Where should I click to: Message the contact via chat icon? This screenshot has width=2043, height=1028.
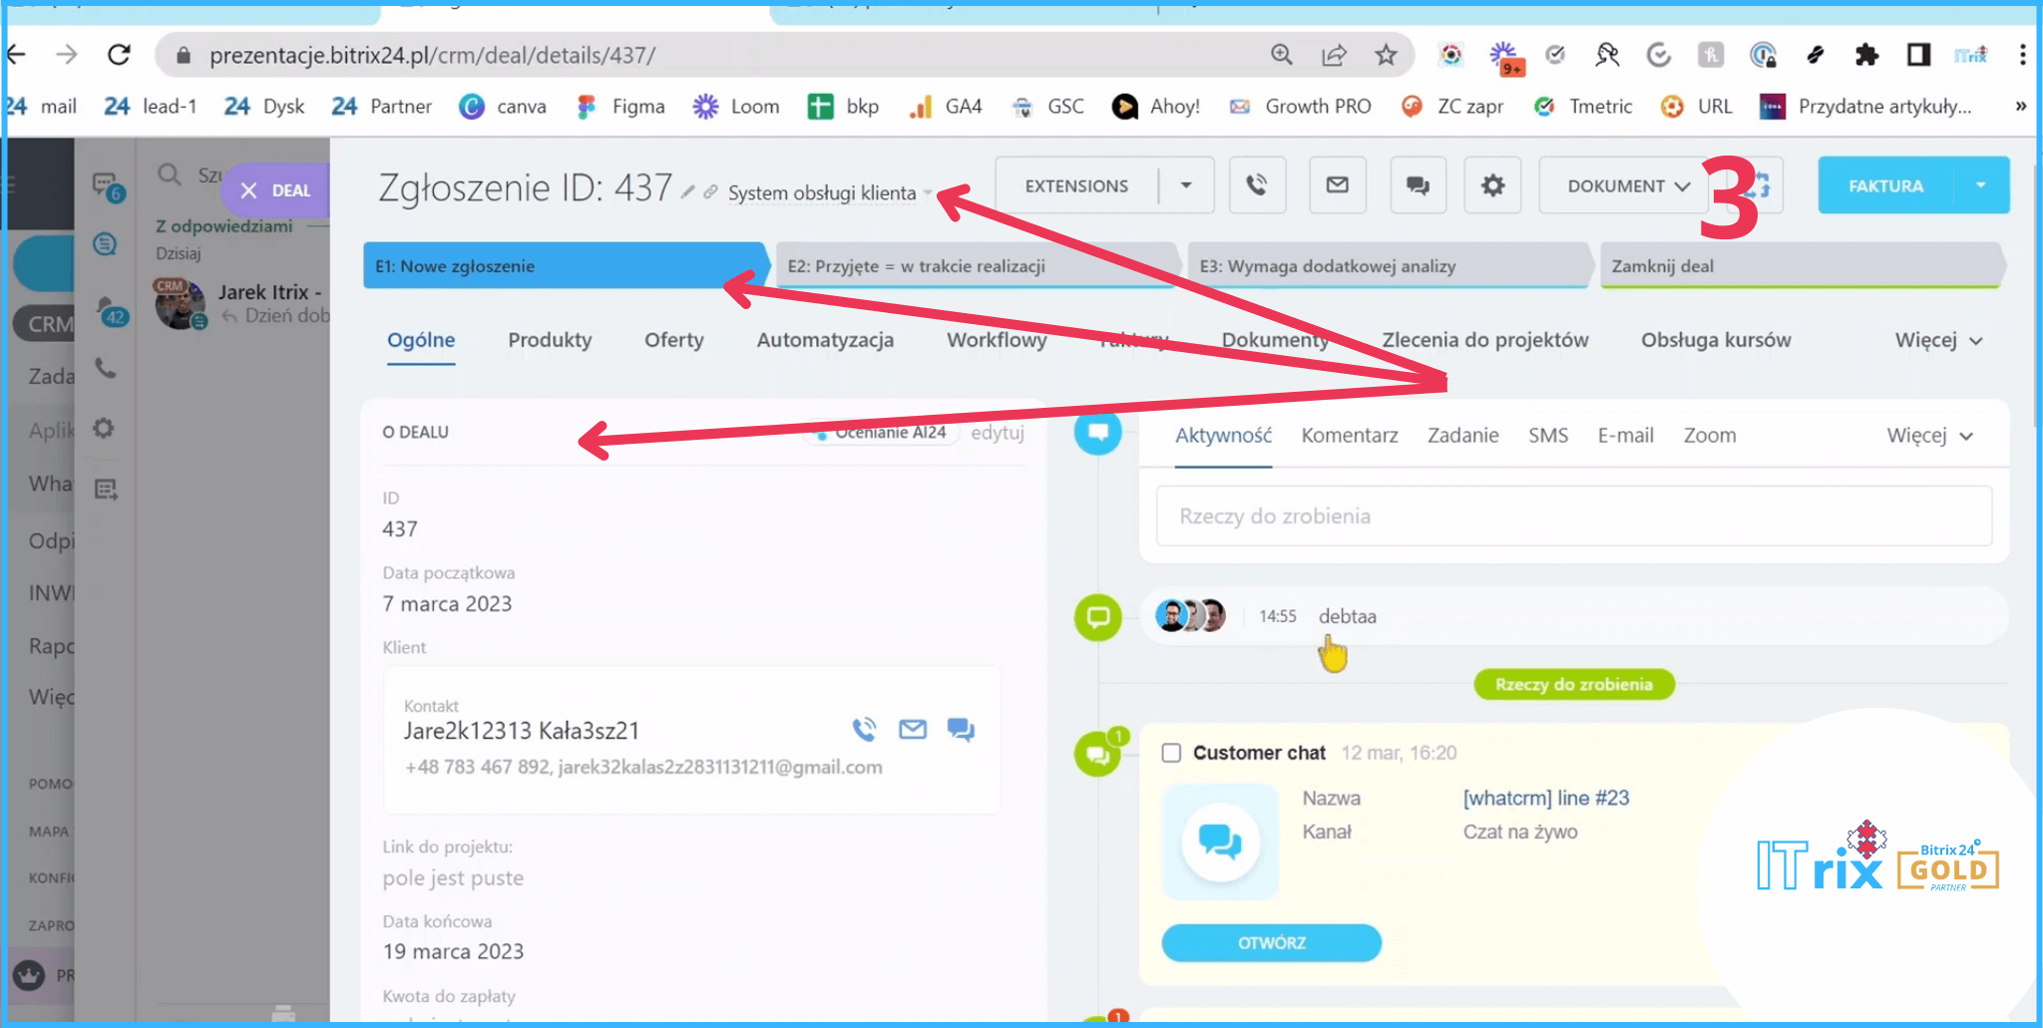point(961,730)
